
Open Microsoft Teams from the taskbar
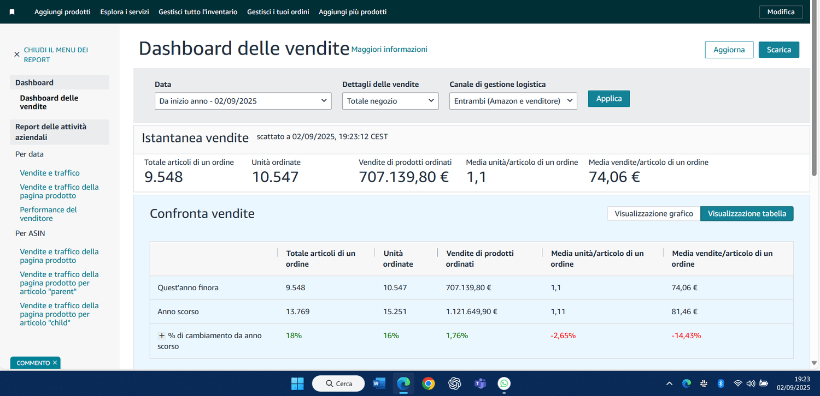(x=480, y=383)
